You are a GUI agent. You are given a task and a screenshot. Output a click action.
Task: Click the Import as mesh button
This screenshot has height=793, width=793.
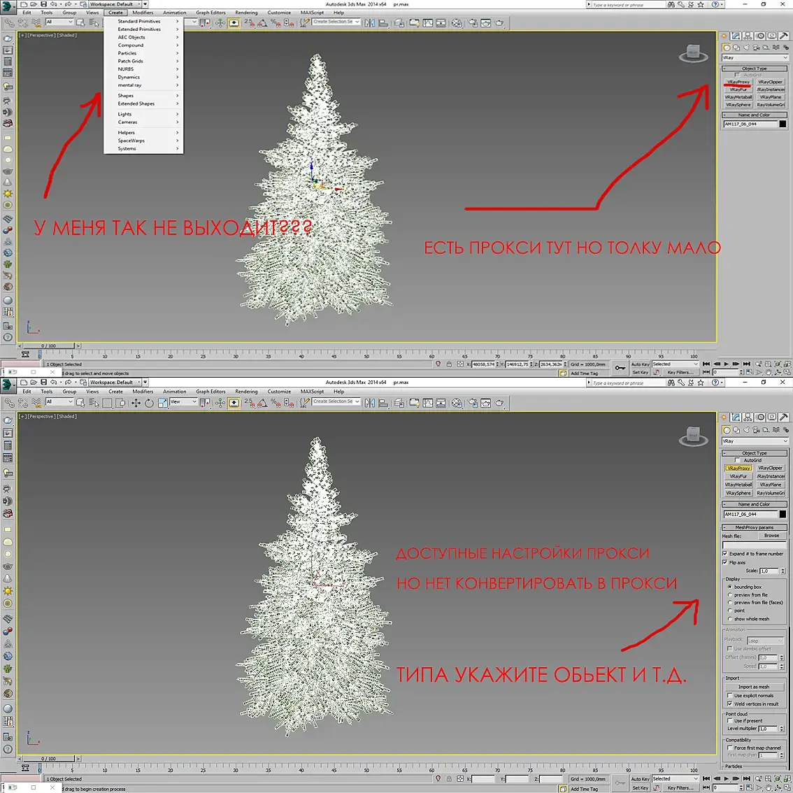754,687
